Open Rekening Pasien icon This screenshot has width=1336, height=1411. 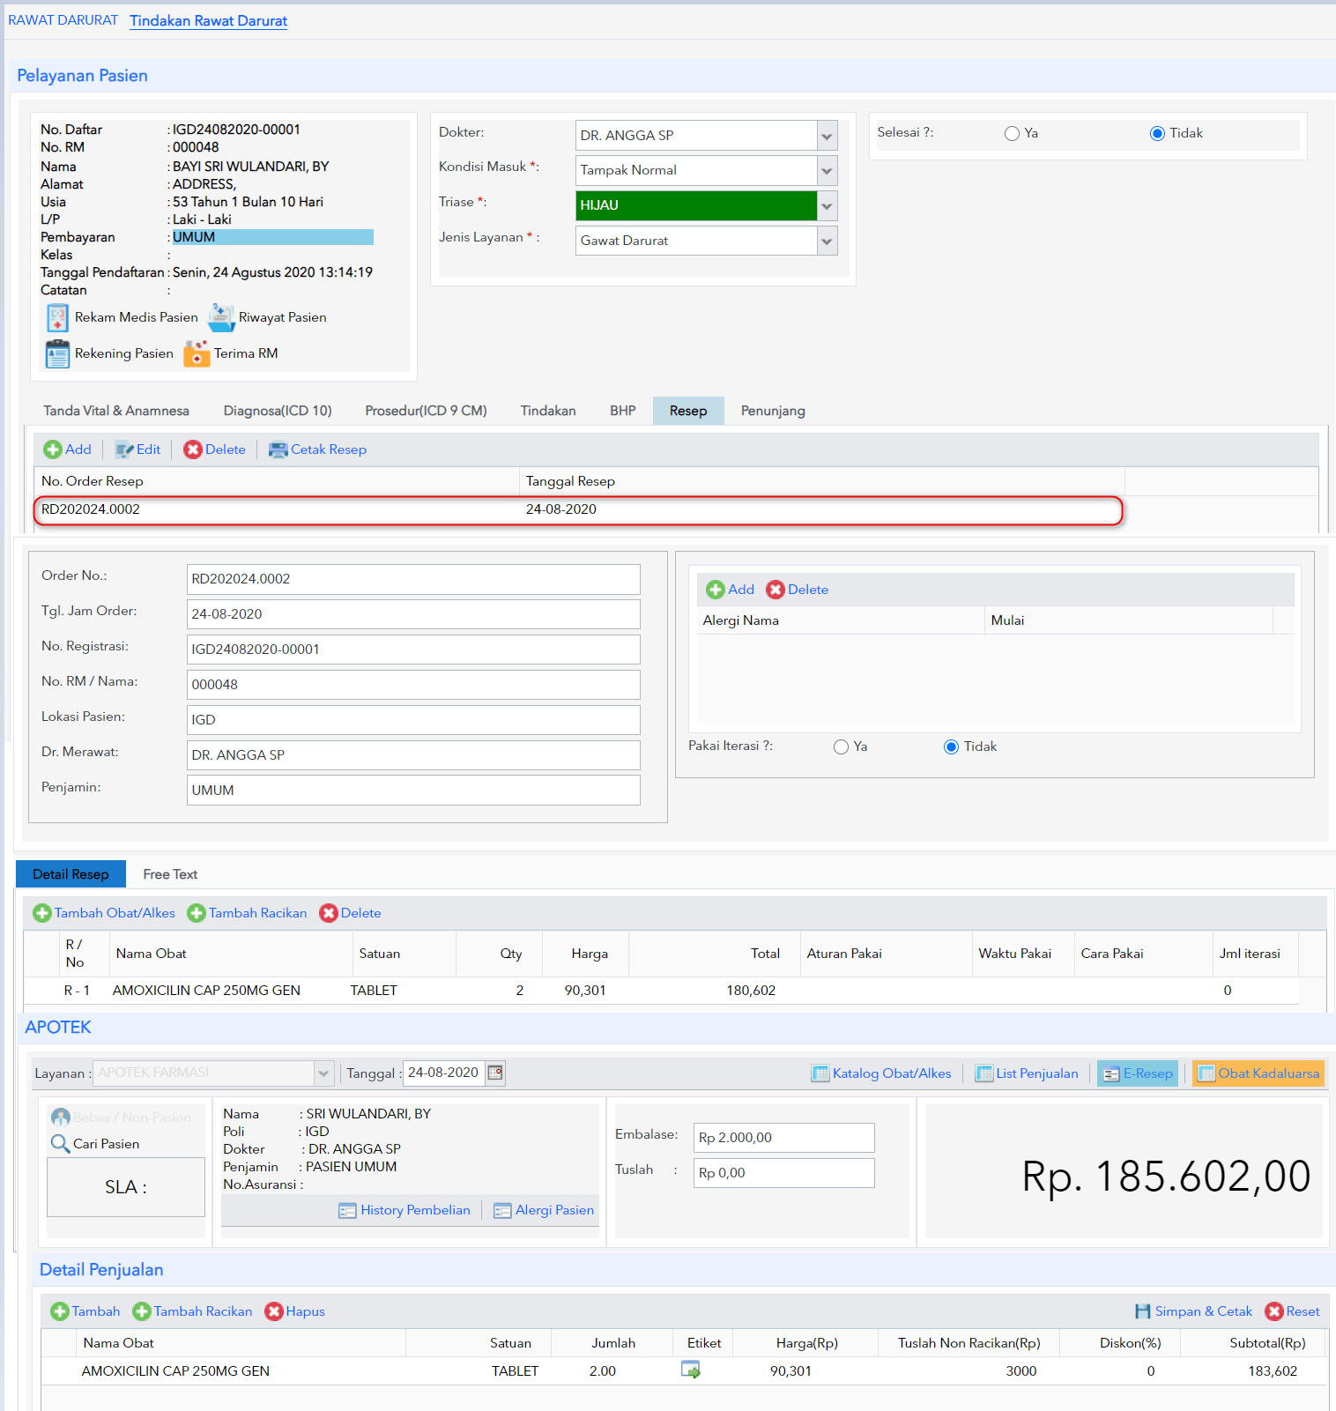[x=57, y=353]
